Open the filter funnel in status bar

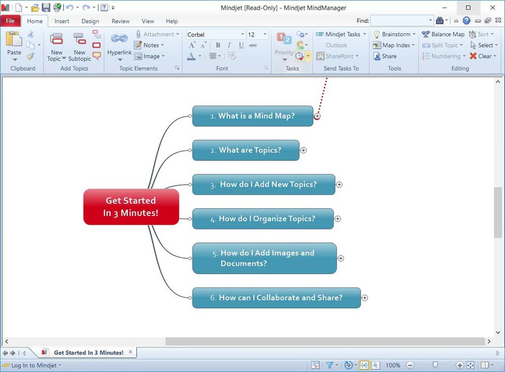point(329,365)
